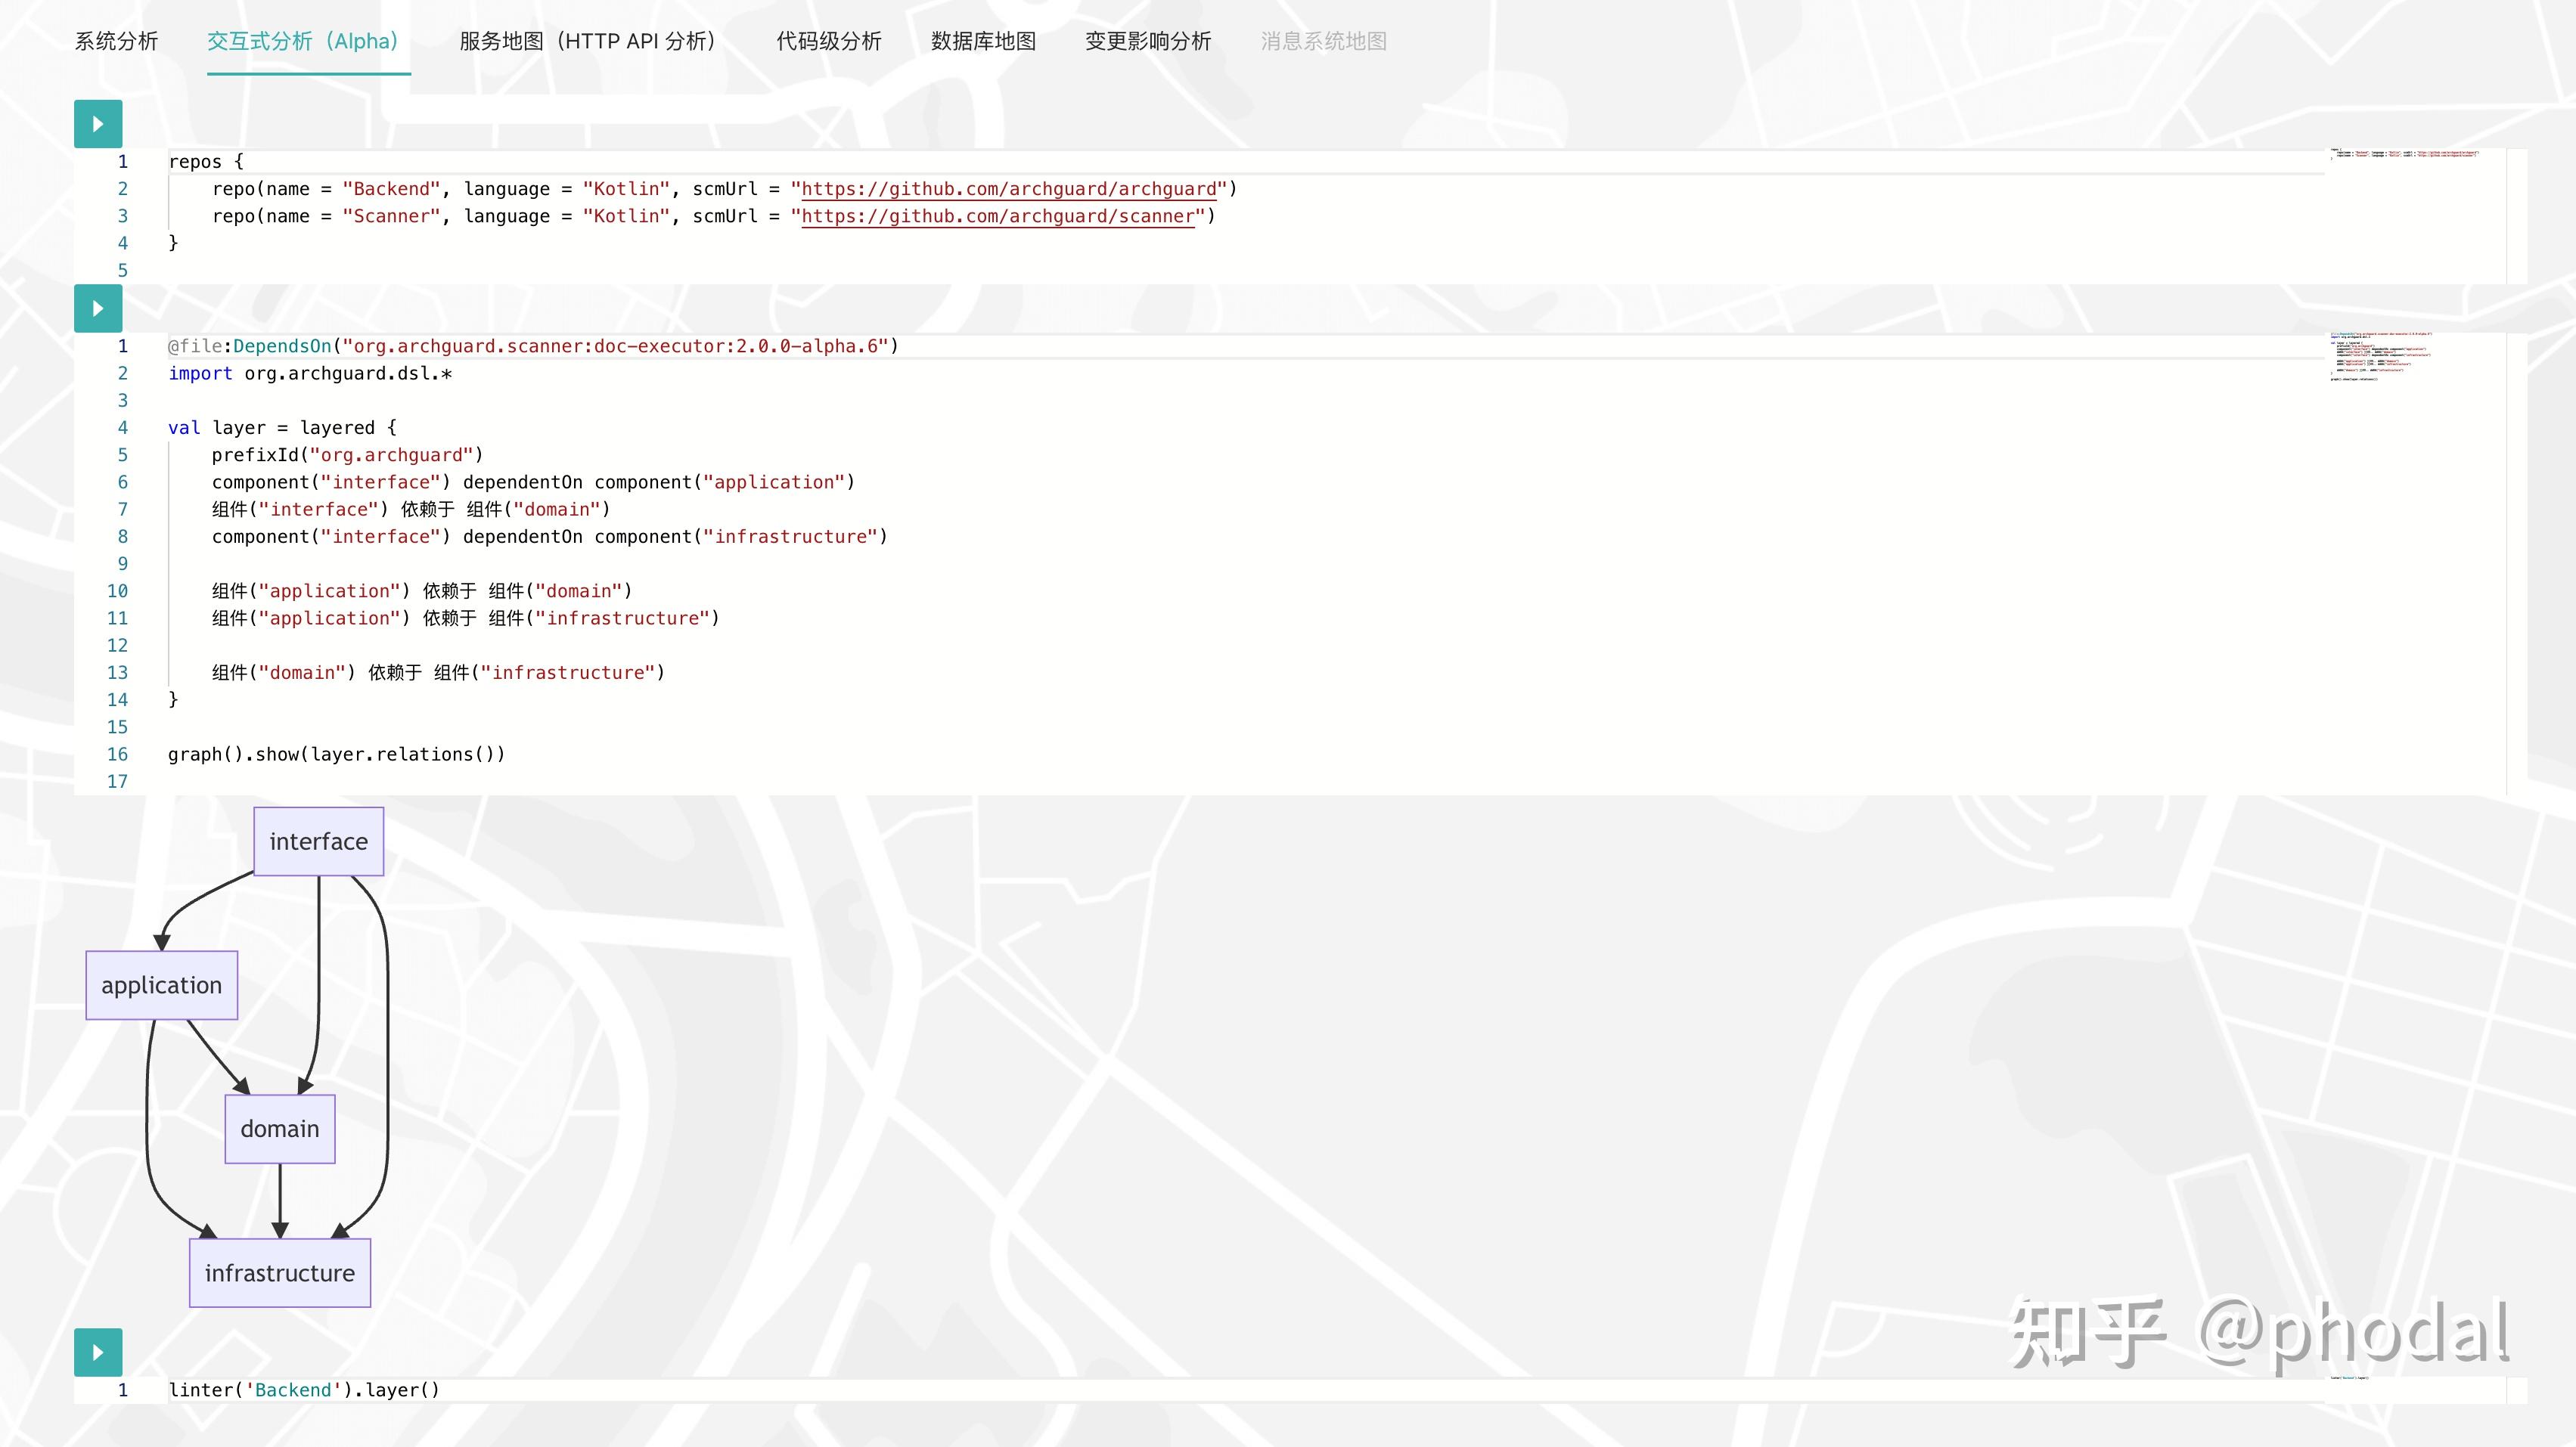This screenshot has width=2576, height=1447.
Task: Go to the 代码级分析 tab
Action: (829, 41)
